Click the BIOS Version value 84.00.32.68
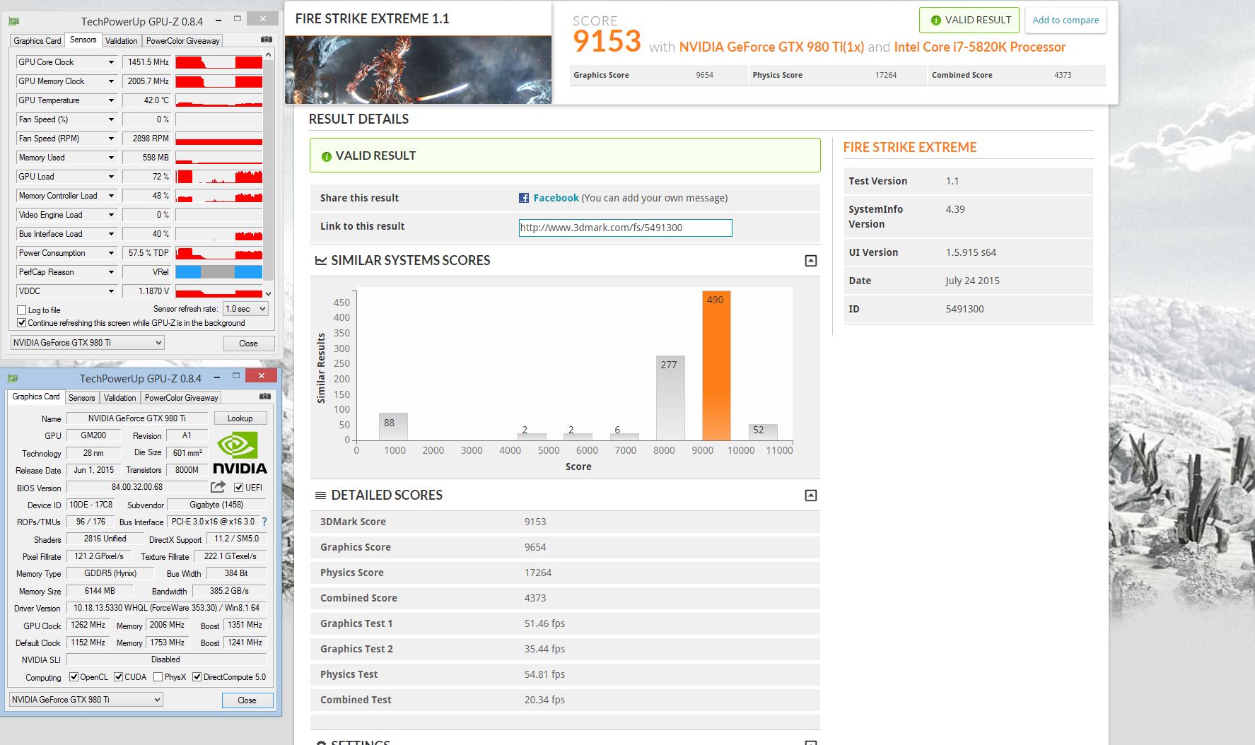Screen dimensions: 1255x745 point(136,487)
